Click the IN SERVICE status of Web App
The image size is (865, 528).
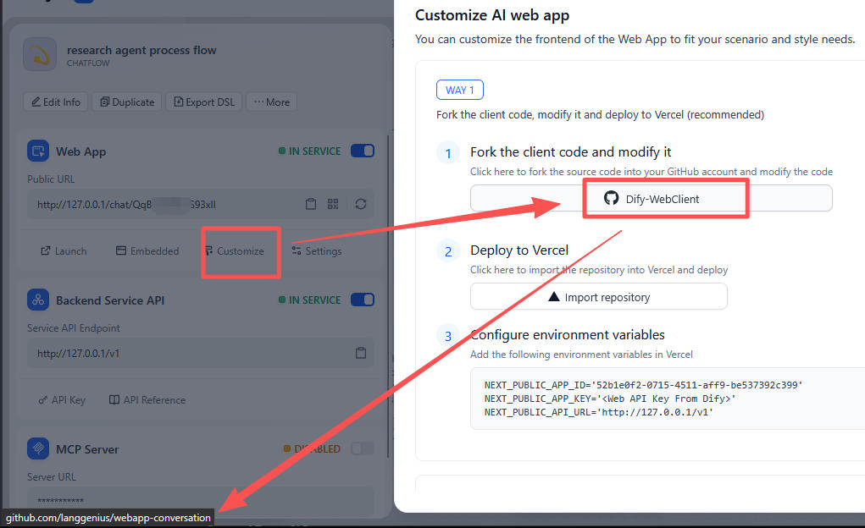309,151
